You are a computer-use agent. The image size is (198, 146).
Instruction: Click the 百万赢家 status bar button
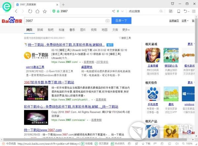click(102, 143)
